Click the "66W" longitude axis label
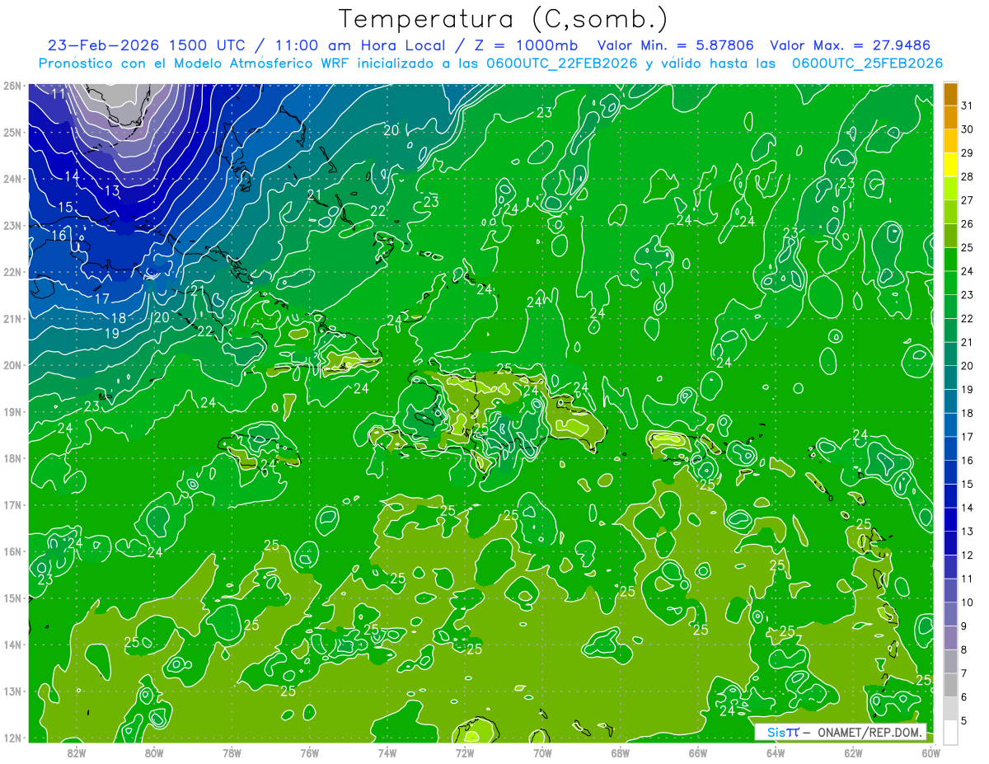 (698, 752)
